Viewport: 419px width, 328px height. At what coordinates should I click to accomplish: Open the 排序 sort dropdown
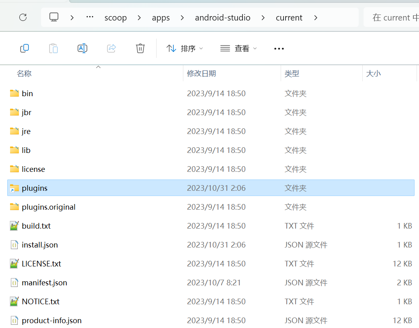point(185,48)
